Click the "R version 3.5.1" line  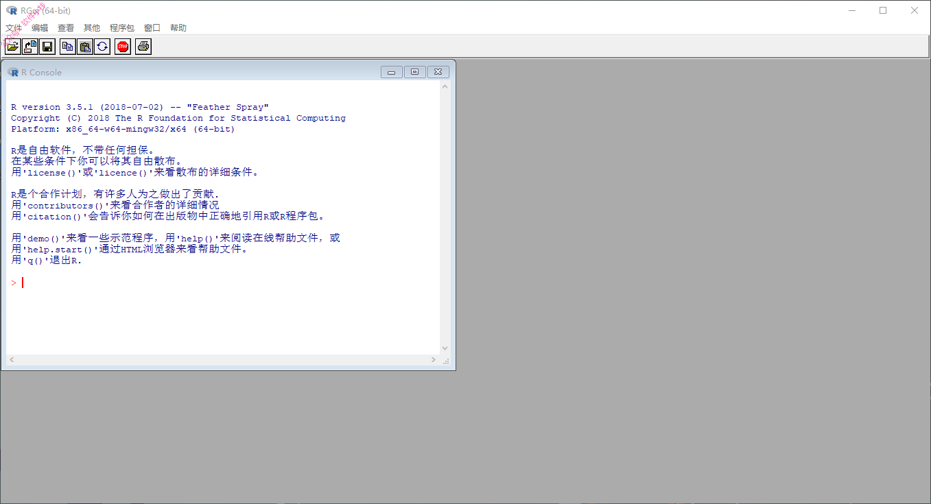(140, 107)
